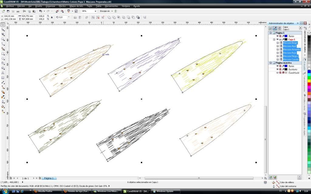Click the Import icon in the toolbar
Image resolution: width=311 pixels, height=194 pixels.
(x=57, y=11)
